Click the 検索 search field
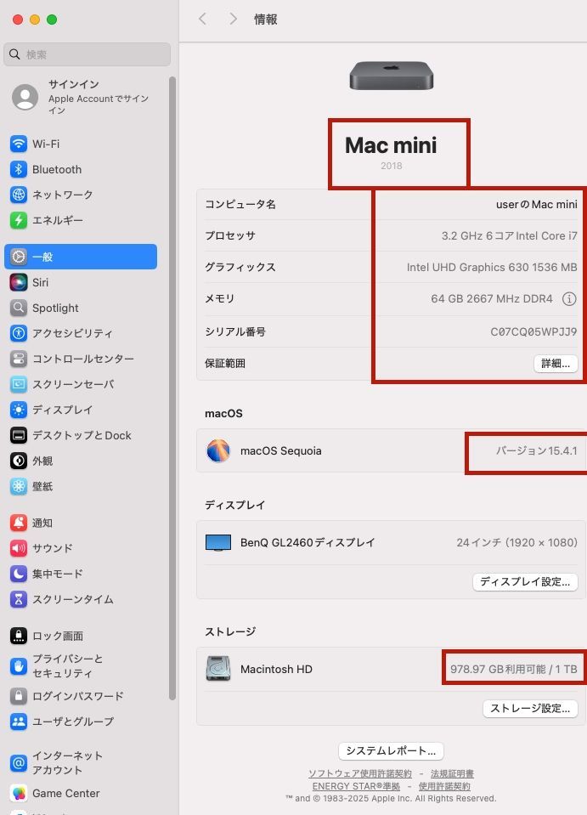The image size is (587, 815). 87,54
